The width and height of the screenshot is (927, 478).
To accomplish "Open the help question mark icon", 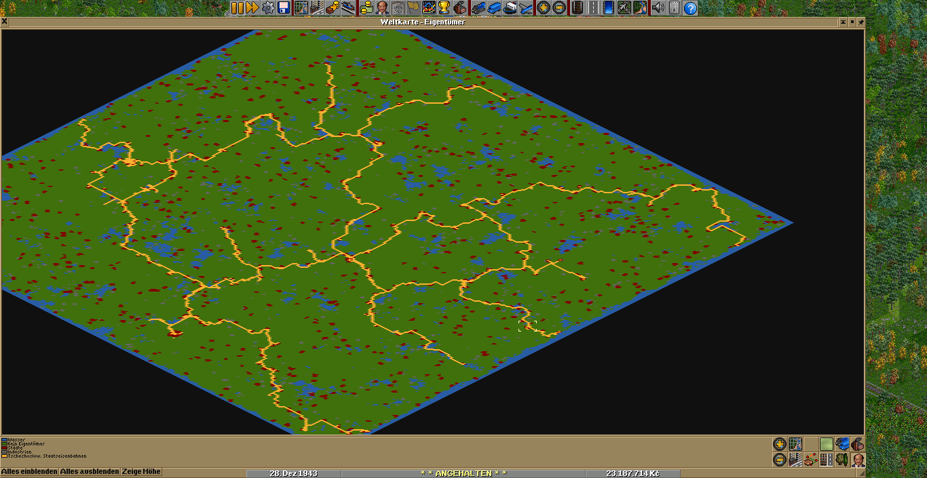I will 690,7.
